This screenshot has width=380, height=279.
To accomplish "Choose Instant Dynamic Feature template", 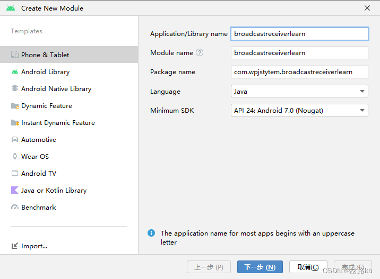I will [69, 123].
